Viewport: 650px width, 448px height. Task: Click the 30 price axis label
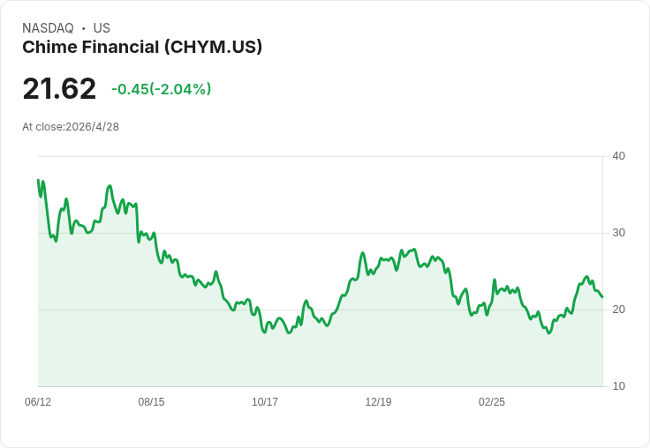point(618,233)
